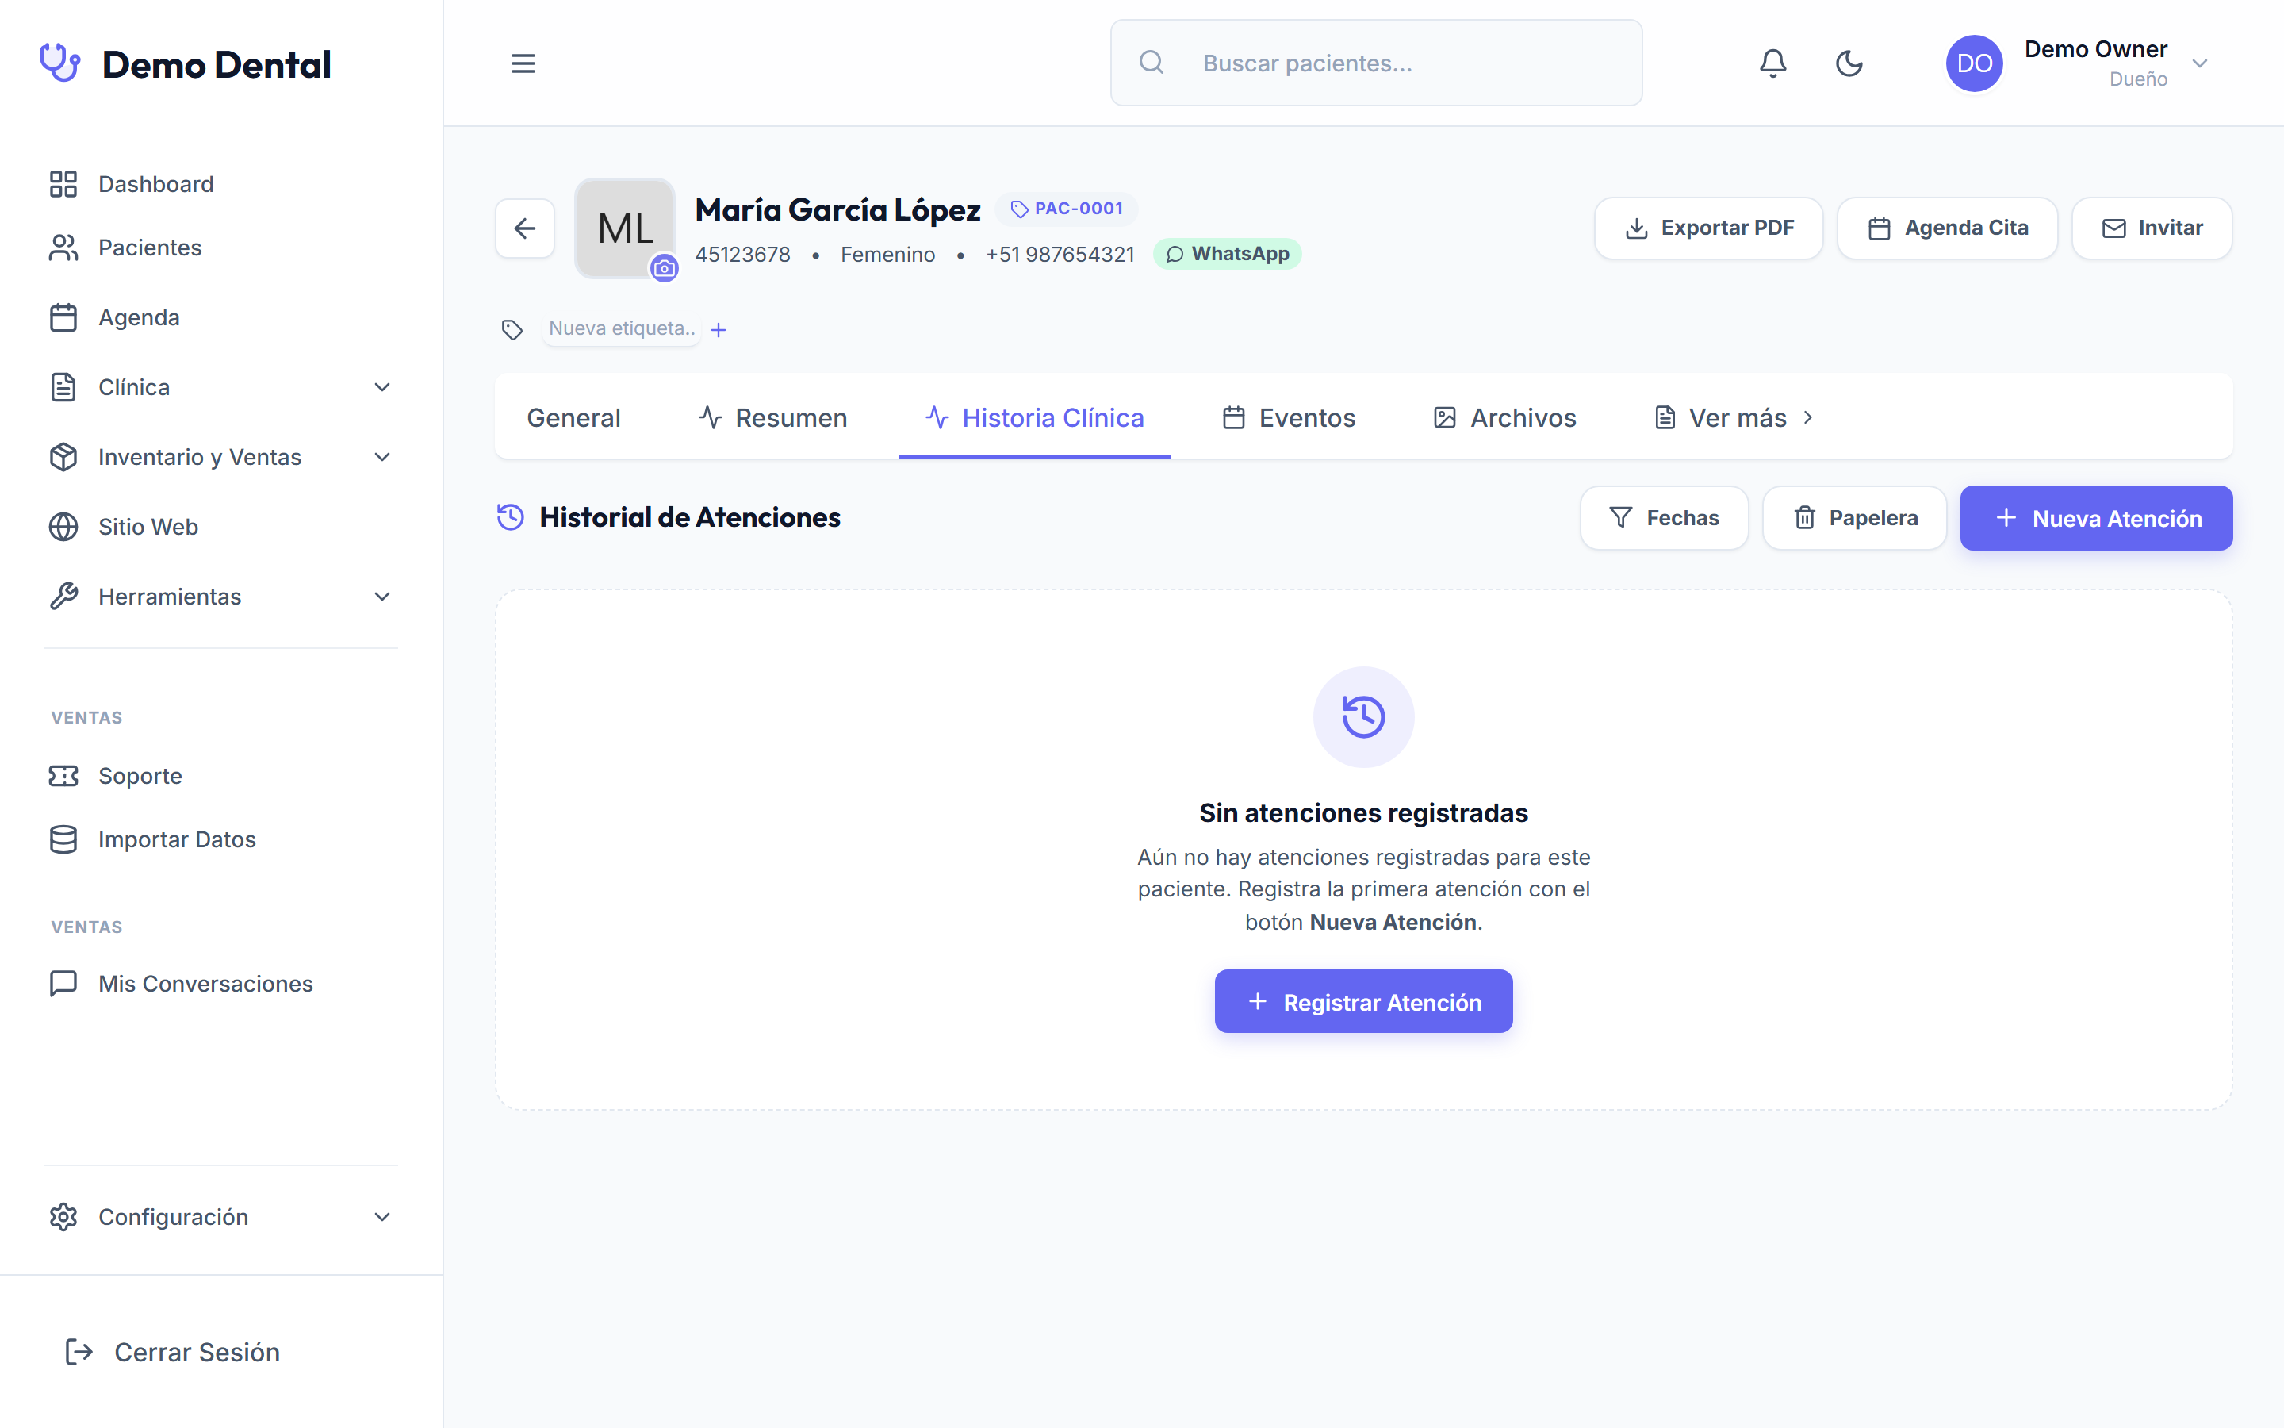Click the Buscar pacientes search field
The height and width of the screenshot is (1428, 2284).
click(1375, 63)
